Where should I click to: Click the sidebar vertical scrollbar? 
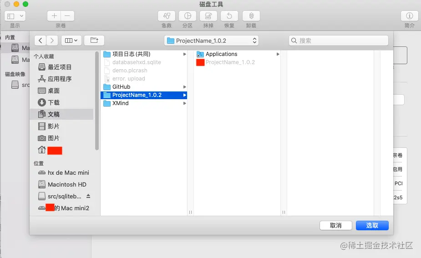pos(97,101)
